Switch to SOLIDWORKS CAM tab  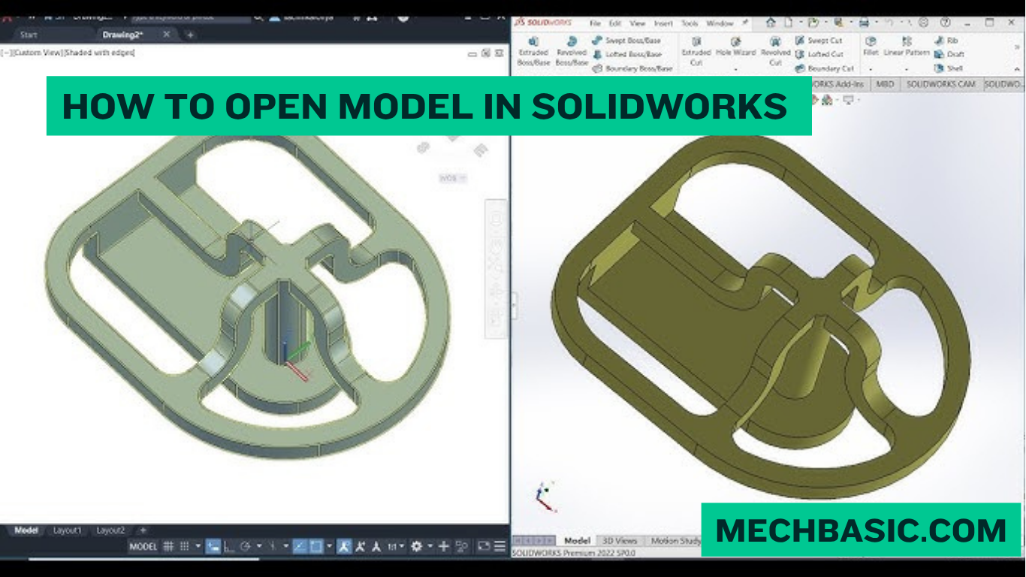pyautogui.click(x=940, y=84)
